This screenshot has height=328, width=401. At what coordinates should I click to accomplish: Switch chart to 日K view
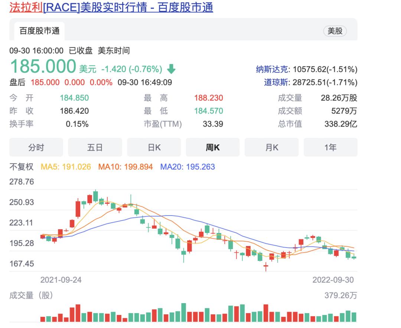(154, 147)
